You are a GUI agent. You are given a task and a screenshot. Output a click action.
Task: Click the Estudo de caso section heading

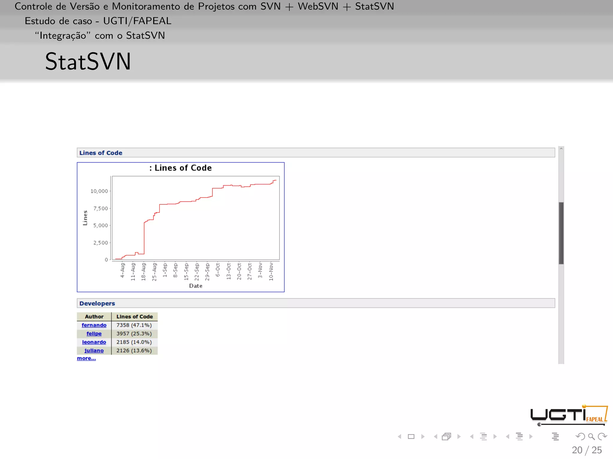click(98, 21)
